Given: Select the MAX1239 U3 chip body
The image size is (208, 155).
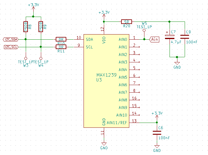Looking at the screenshot, I should pos(106,81).
